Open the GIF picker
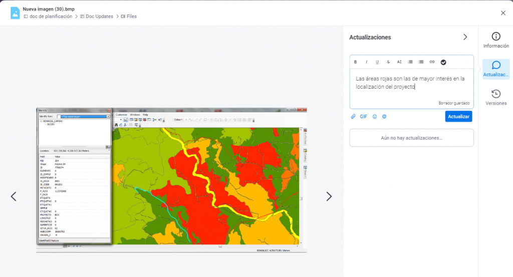 click(x=363, y=116)
